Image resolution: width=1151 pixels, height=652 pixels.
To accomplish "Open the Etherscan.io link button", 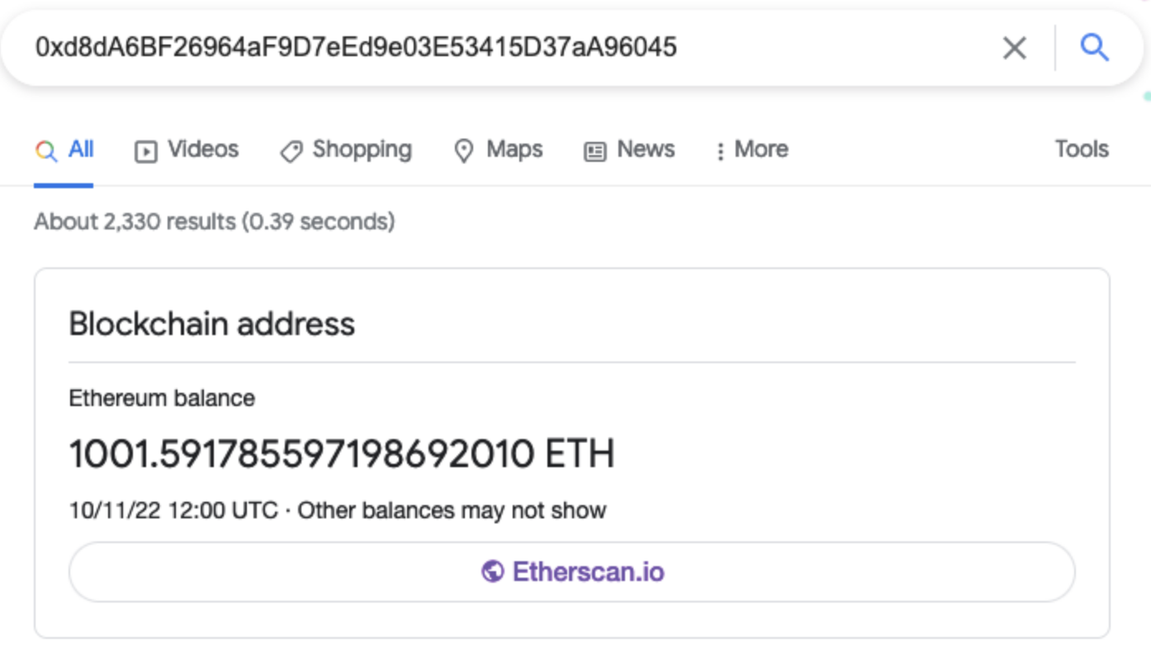I will 571,571.
